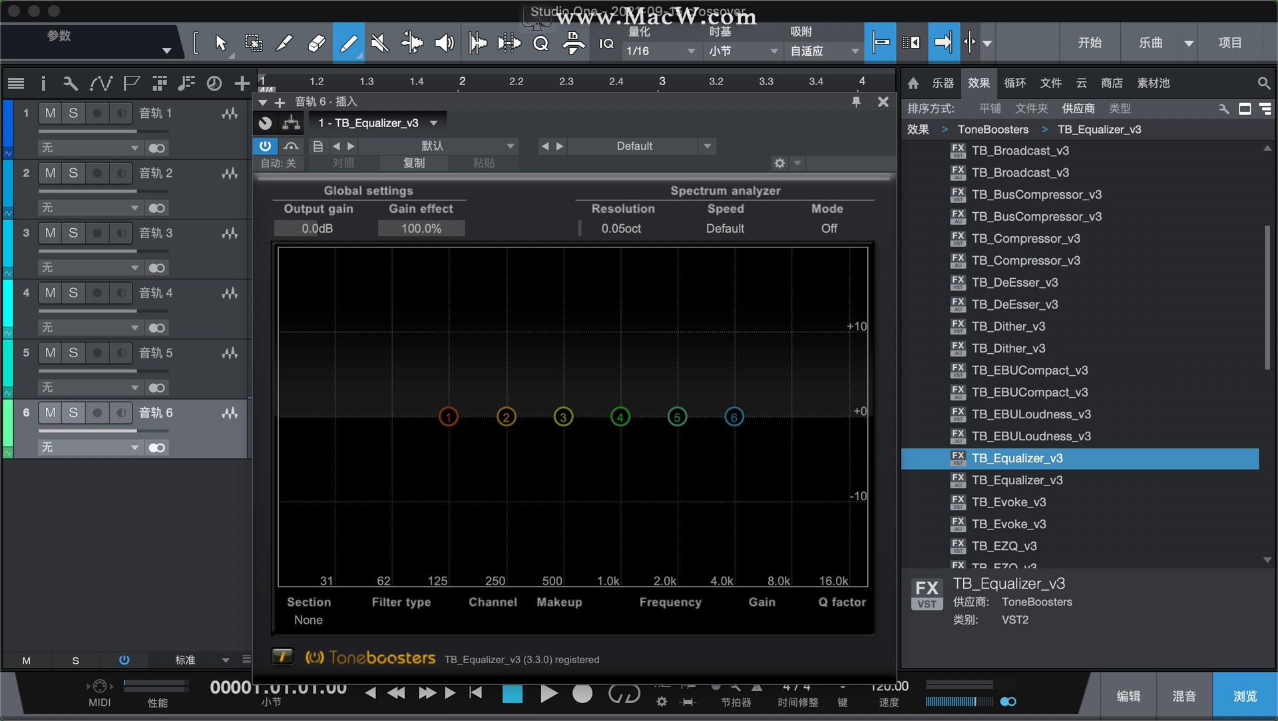Viewport: 1278px width, 721px height.
Task: Open the wrench track options icon
Action: pos(70,83)
